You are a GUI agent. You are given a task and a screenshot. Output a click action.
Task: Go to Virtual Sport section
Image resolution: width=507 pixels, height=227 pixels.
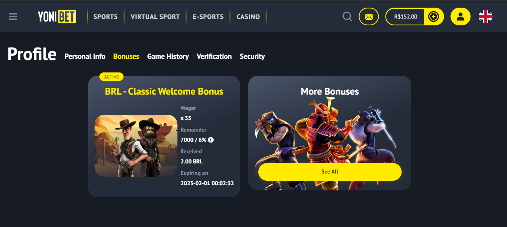tap(155, 17)
